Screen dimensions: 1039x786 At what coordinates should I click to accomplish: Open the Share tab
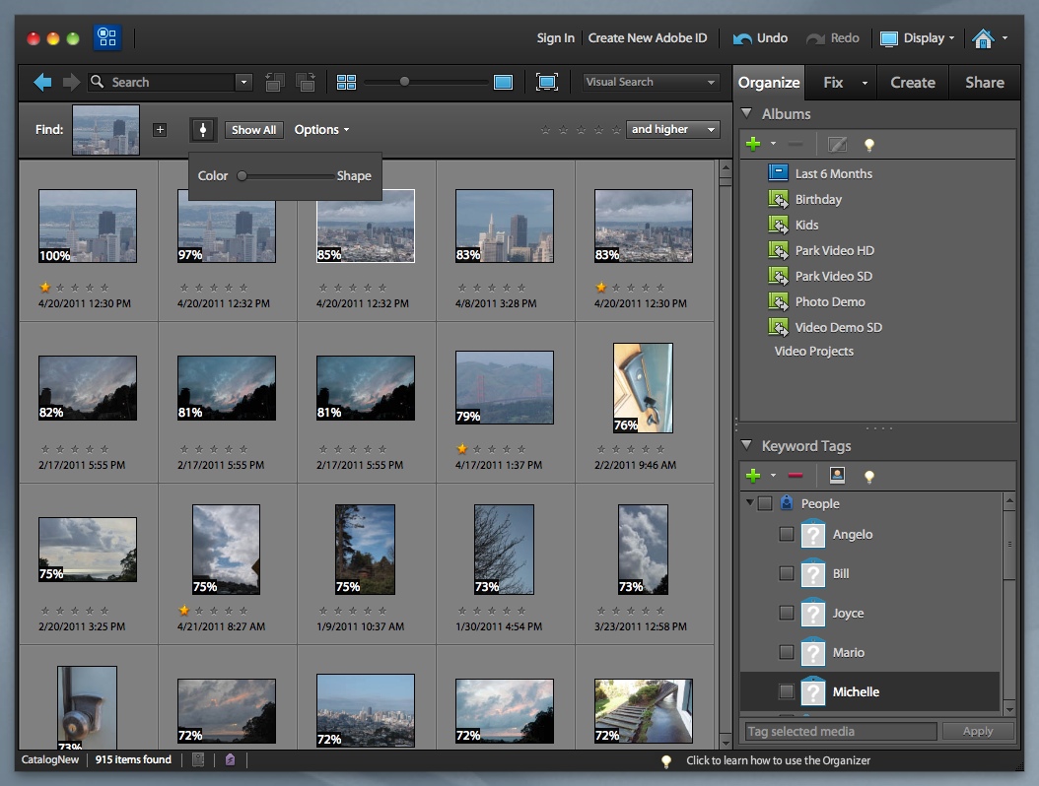click(x=984, y=83)
